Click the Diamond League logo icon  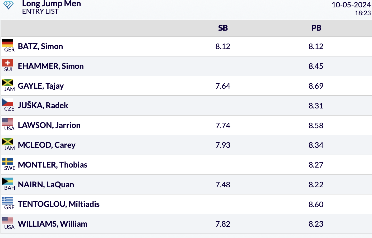(x=8, y=5)
